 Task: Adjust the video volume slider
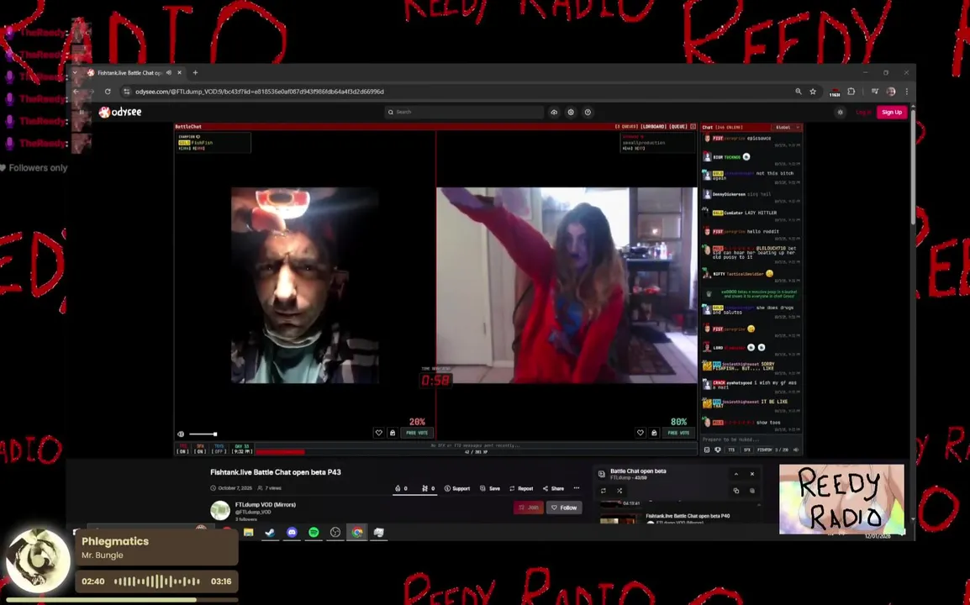203,434
